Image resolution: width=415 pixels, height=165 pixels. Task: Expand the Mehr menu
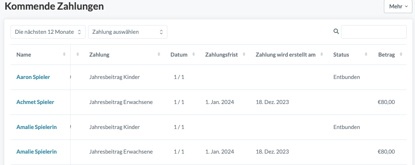point(398,6)
